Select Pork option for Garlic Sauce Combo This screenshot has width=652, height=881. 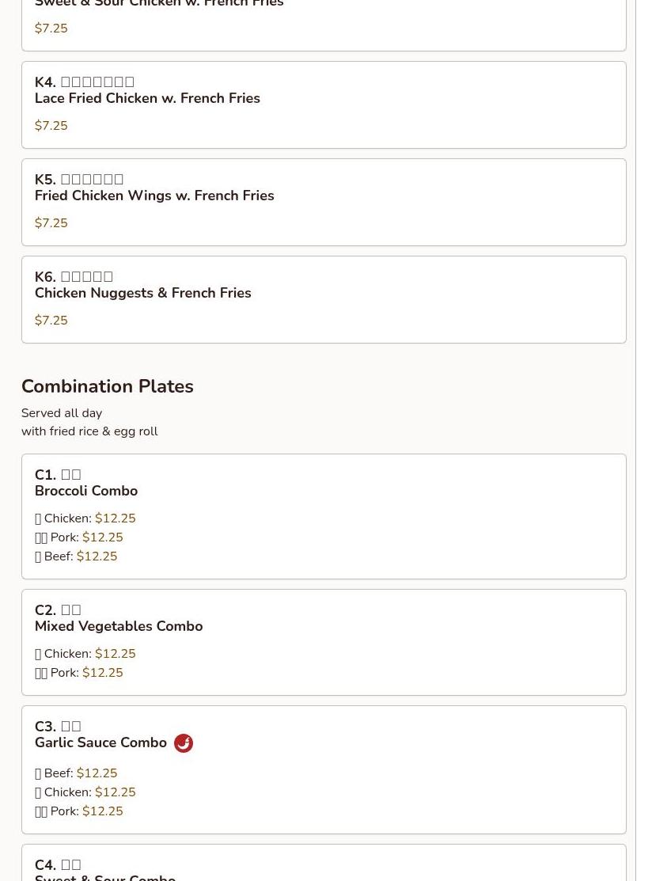(78, 811)
